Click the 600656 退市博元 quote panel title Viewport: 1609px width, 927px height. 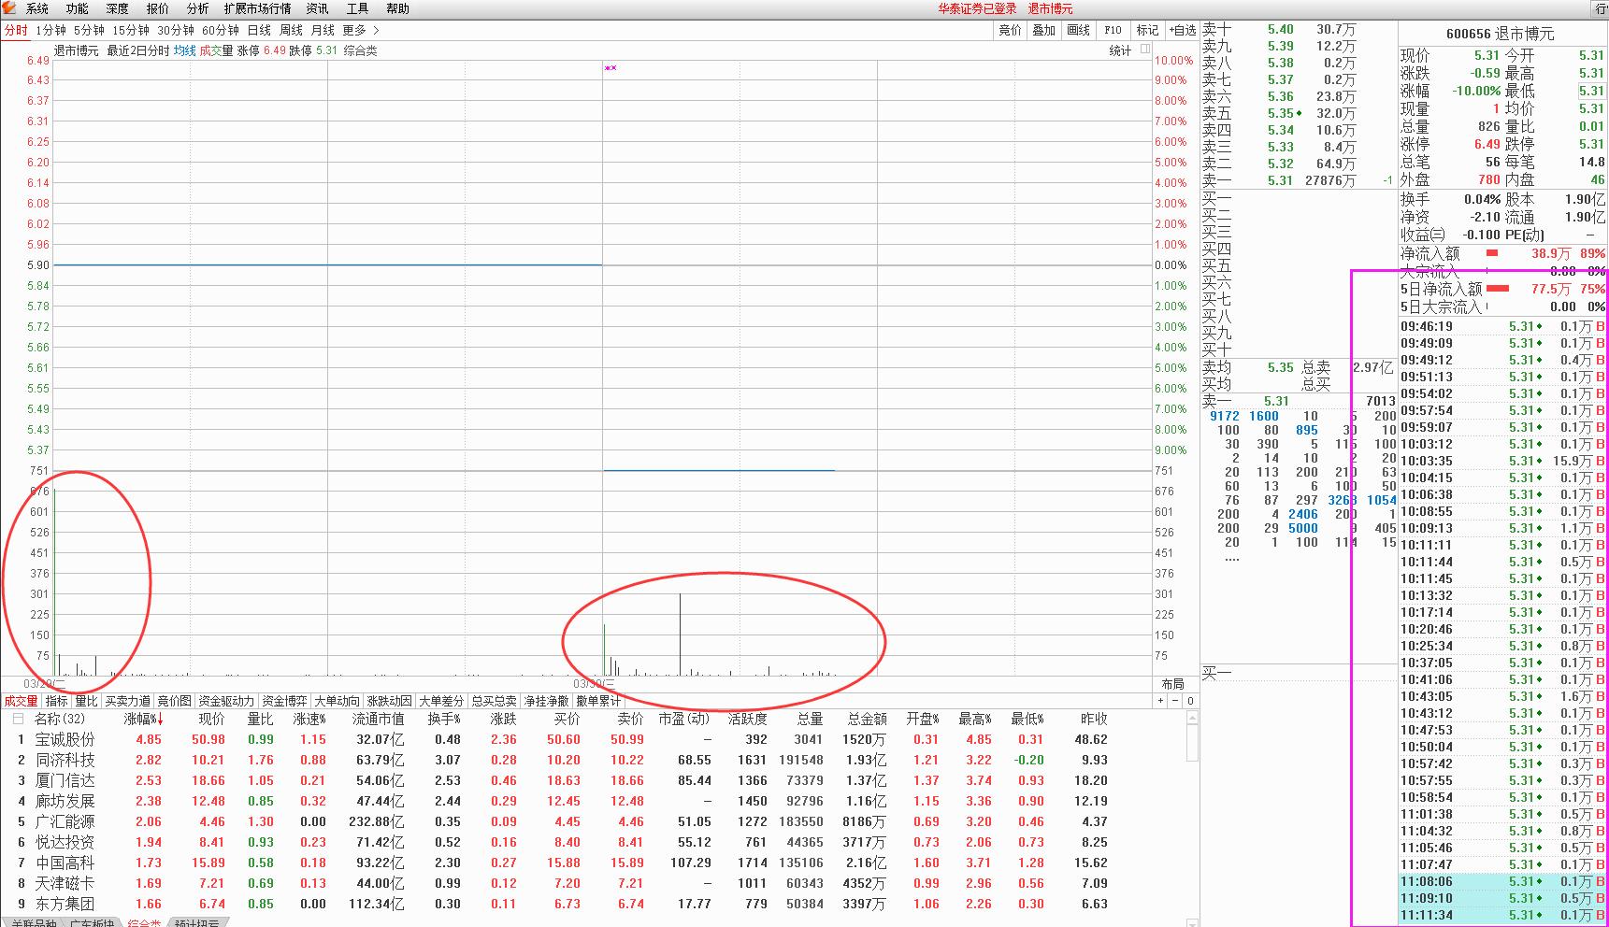click(1500, 34)
